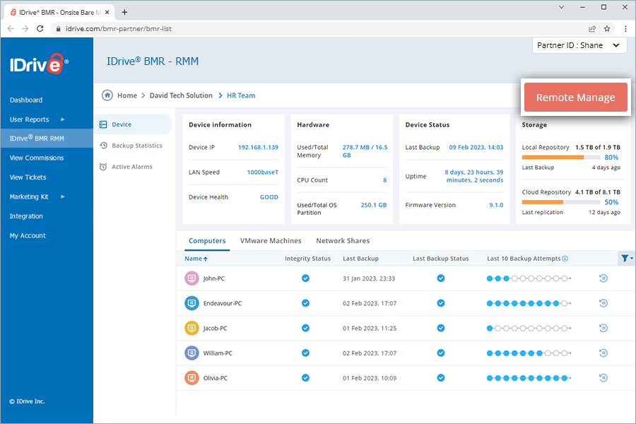Select IDrive BMR RMM in the sidebar
This screenshot has height=424, width=636.
(47, 139)
